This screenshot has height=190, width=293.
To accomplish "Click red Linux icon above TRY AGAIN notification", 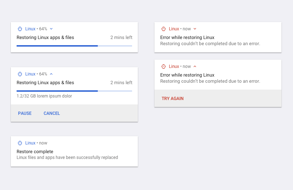I will [163, 66].
